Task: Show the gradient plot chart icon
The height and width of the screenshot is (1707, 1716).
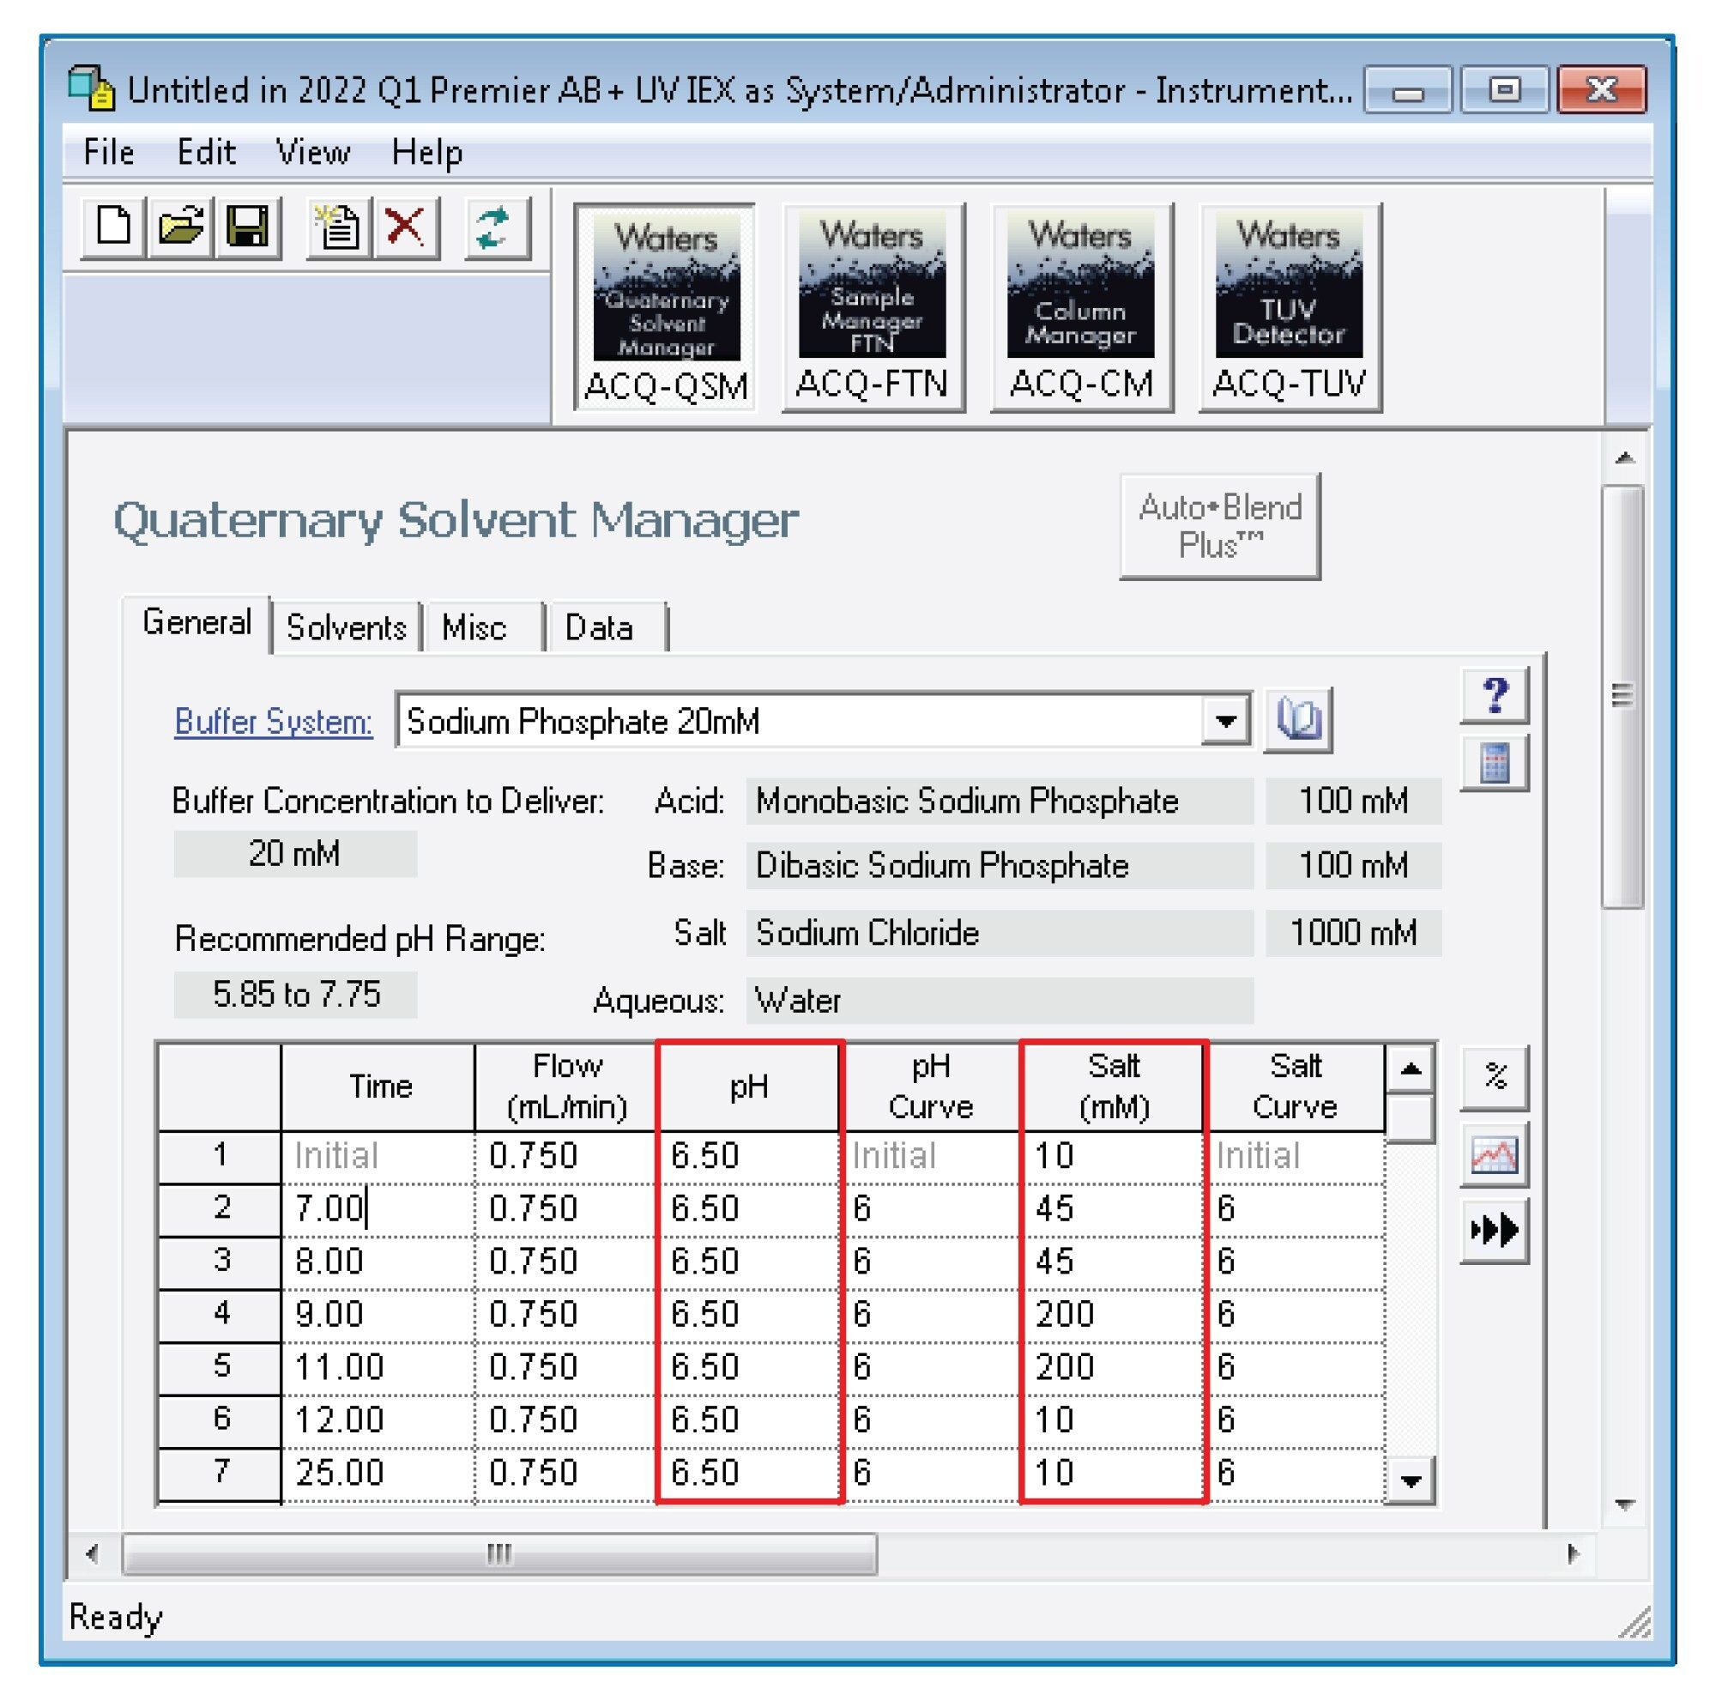Action: click(x=1495, y=1154)
